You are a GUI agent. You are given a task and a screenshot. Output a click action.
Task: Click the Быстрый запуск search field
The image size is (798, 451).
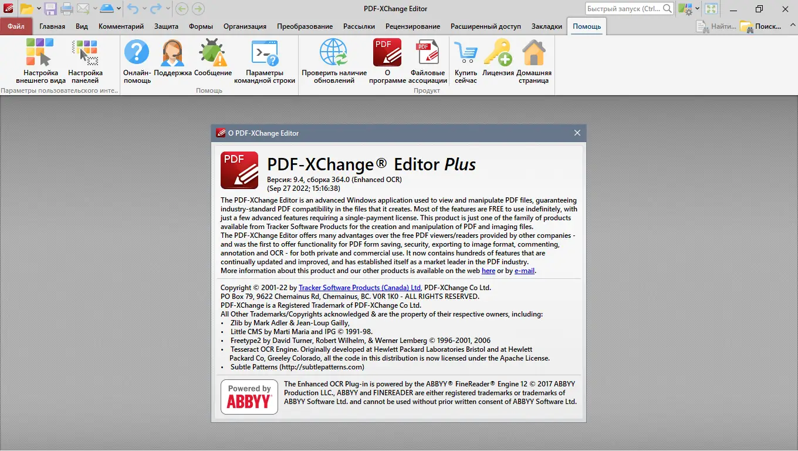pos(630,9)
